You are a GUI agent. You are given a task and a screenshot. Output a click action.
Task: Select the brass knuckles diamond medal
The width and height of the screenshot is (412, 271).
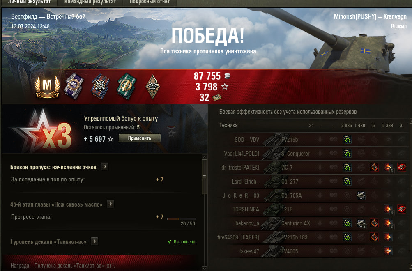[x=153, y=87]
